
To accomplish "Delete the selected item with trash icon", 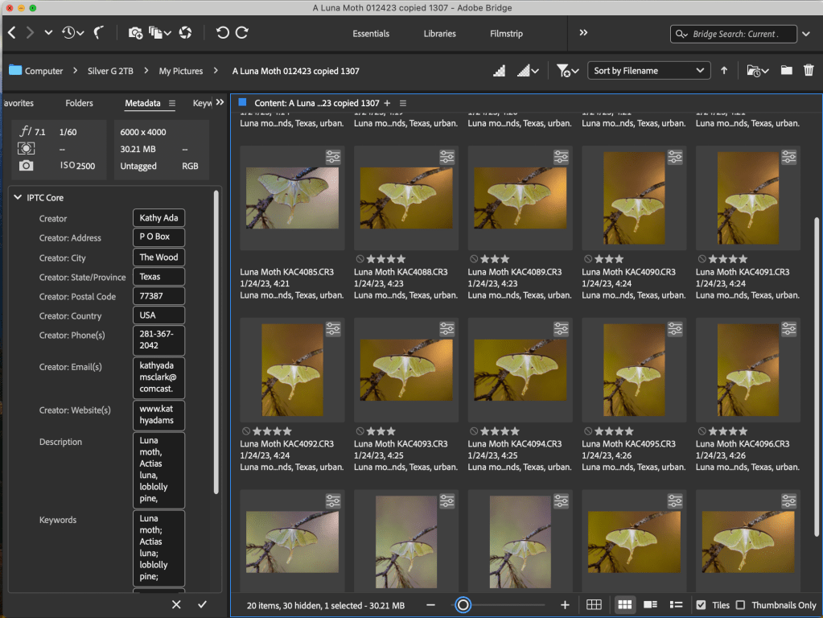I will 809,71.
